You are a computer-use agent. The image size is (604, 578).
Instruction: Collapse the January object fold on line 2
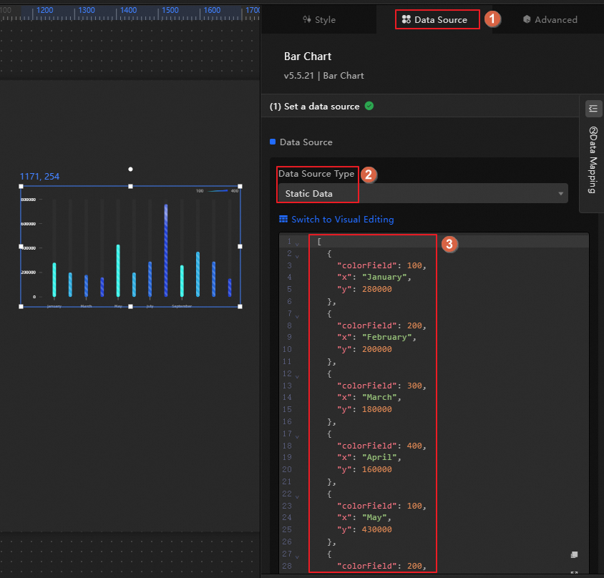[x=298, y=256]
